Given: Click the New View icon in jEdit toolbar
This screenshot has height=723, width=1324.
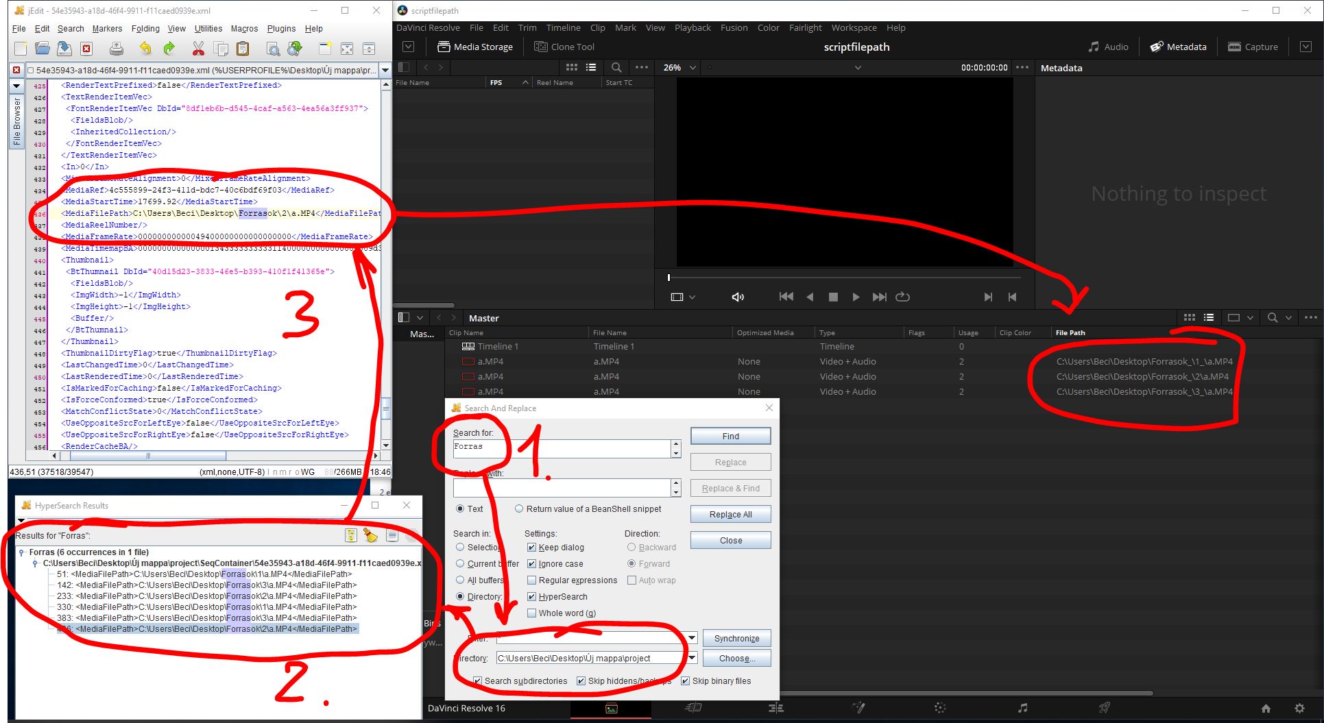Looking at the screenshot, I should point(325,49).
